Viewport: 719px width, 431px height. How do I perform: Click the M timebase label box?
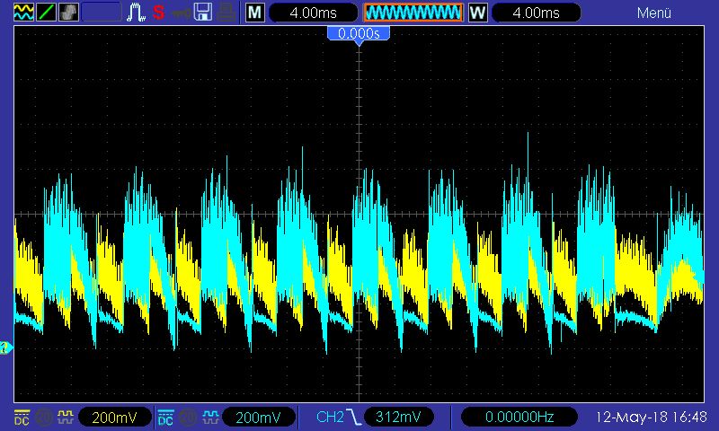click(x=255, y=13)
